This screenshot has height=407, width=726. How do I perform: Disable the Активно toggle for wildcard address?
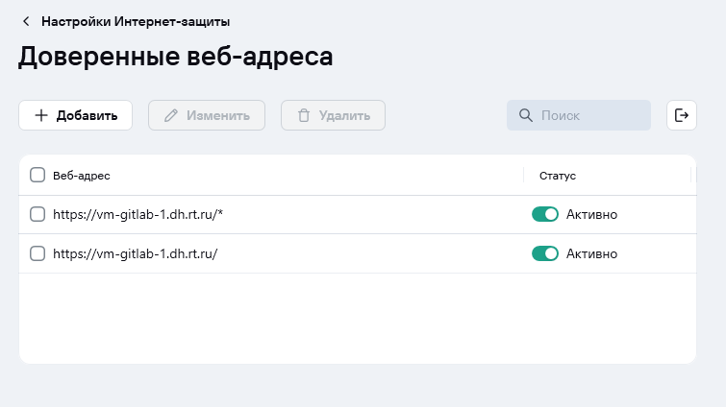[x=545, y=214]
